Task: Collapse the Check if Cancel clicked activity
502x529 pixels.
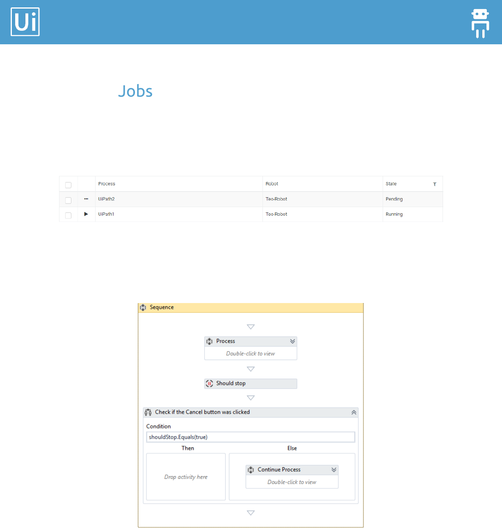Action: (354, 413)
